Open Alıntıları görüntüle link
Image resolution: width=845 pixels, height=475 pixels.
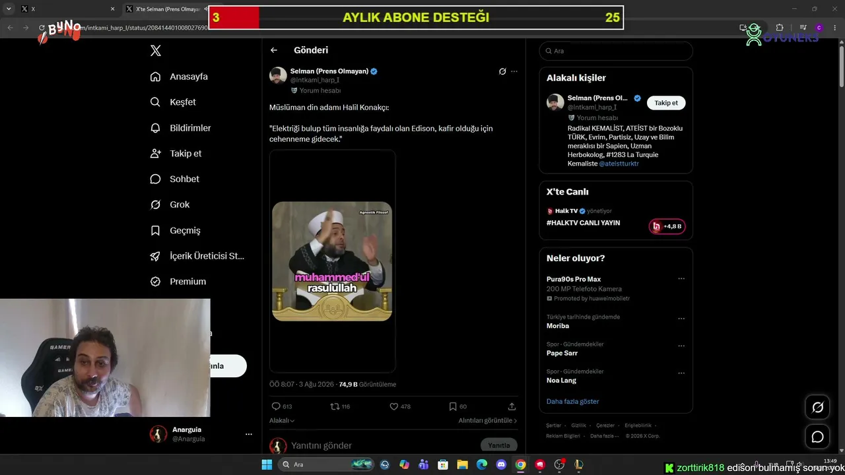[x=488, y=420]
